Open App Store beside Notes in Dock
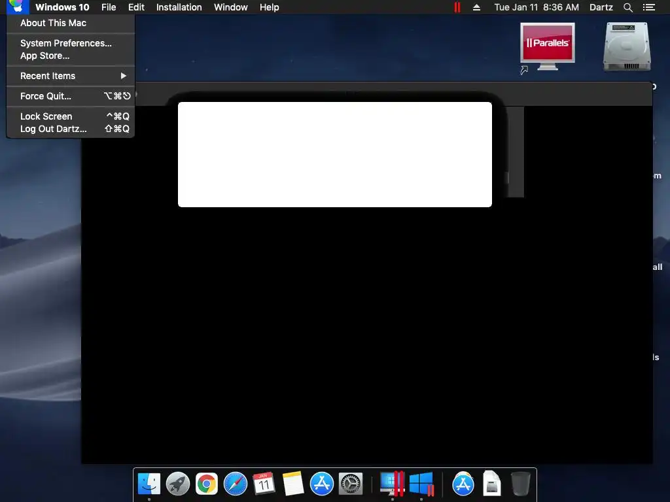Image resolution: width=670 pixels, height=502 pixels. (322, 484)
